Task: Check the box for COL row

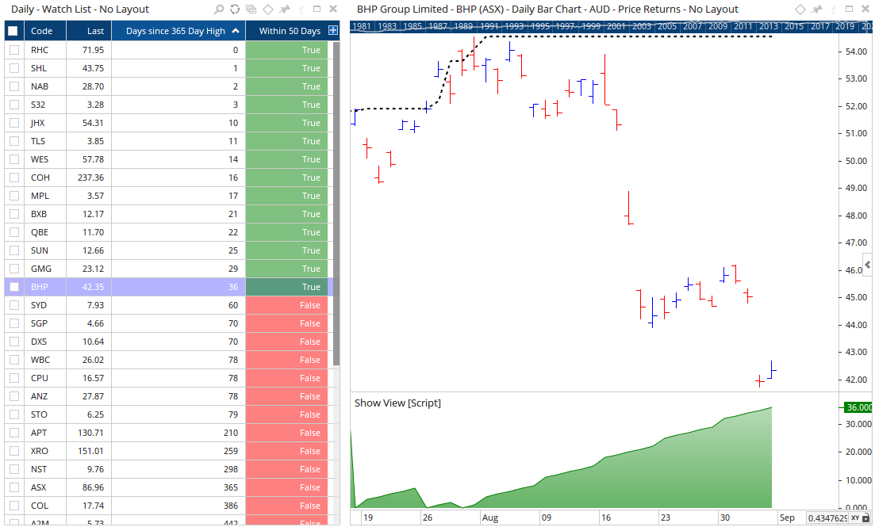Action: point(14,506)
